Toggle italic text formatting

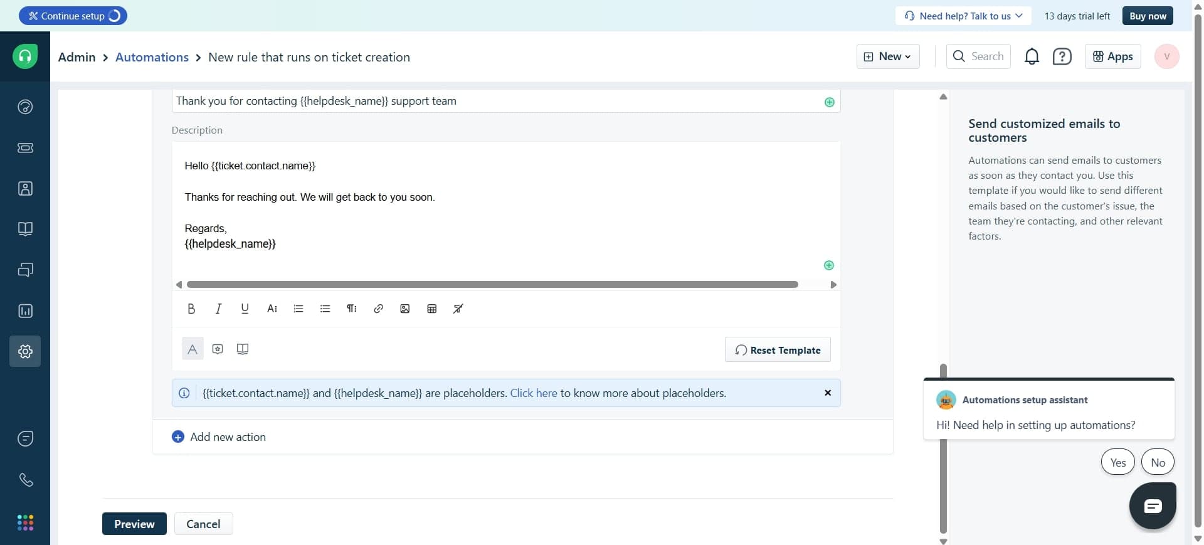pyautogui.click(x=218, y=309)
